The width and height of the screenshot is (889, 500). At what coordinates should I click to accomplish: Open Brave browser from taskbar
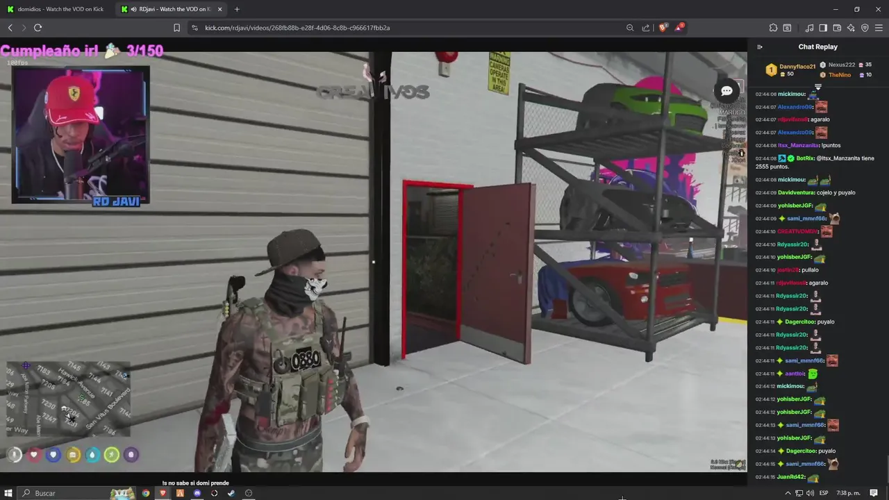163,493
